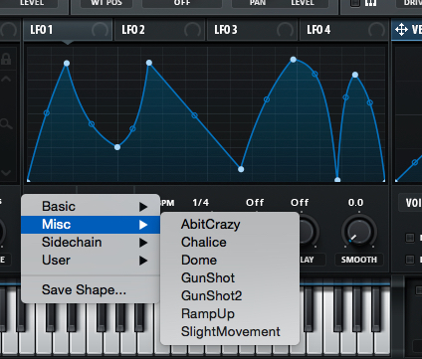Toggle the upper checkbox at right edge
This screenshot has height=359, width=422.
[410, 238]
